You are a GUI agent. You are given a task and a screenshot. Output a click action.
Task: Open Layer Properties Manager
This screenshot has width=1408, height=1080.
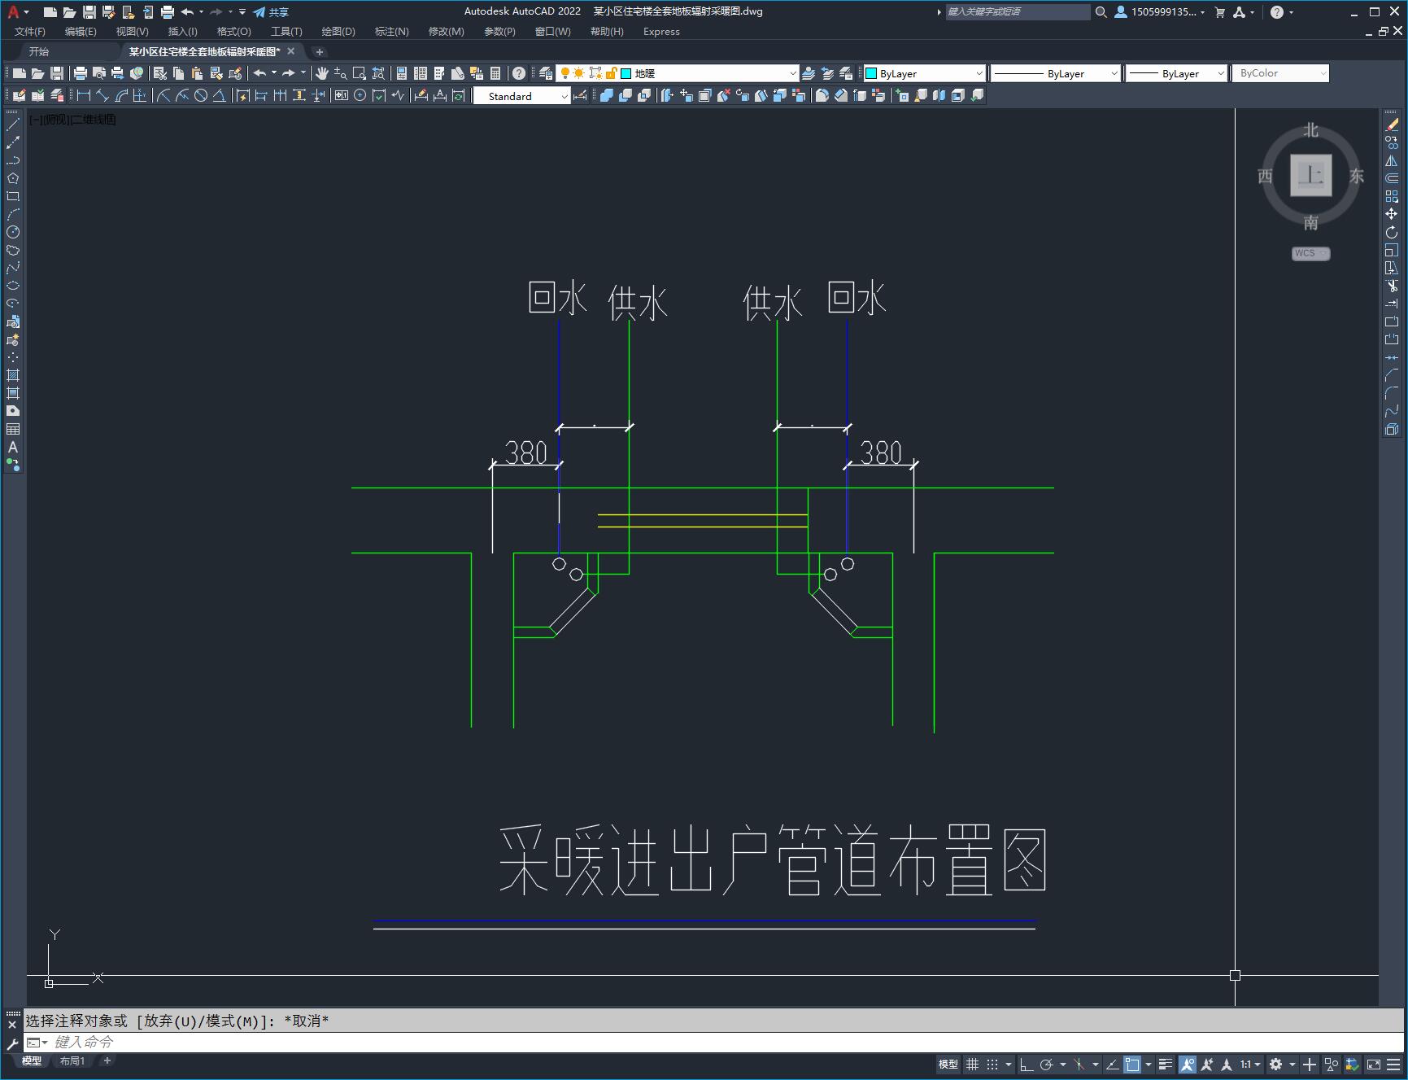(546, 73)
